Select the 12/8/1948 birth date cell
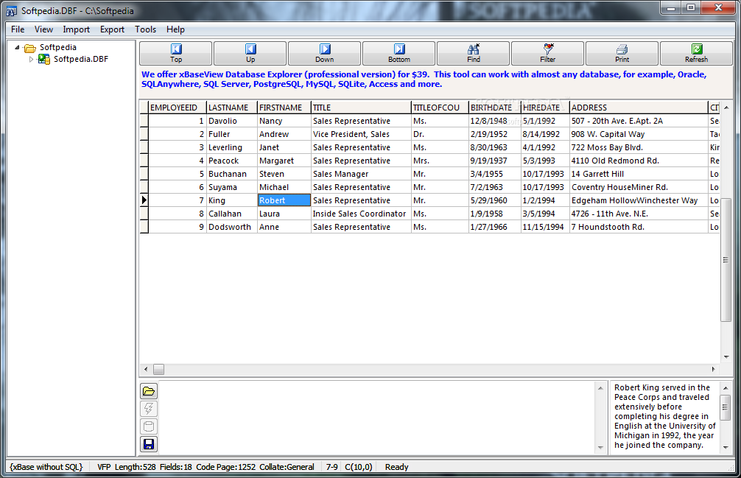Viewport: 741px width, 478px height. point(495,121)
